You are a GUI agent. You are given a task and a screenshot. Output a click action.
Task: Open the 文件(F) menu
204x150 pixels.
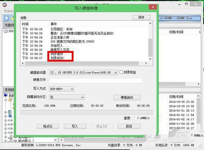coord(9,11)
